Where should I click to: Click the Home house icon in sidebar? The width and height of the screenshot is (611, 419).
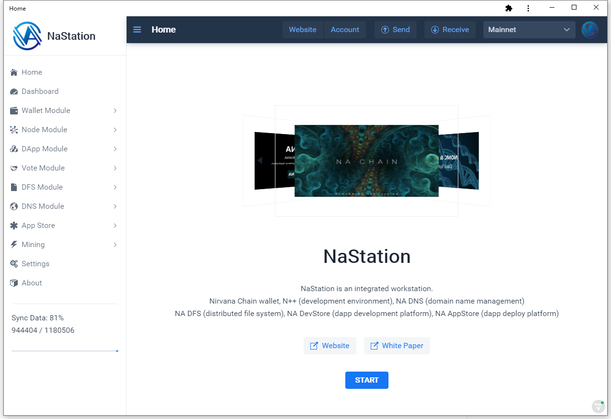coord(14,72)
